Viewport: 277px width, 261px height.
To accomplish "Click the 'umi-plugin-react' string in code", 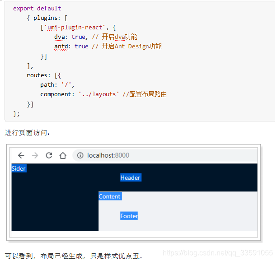I will [x=74, y=28].
